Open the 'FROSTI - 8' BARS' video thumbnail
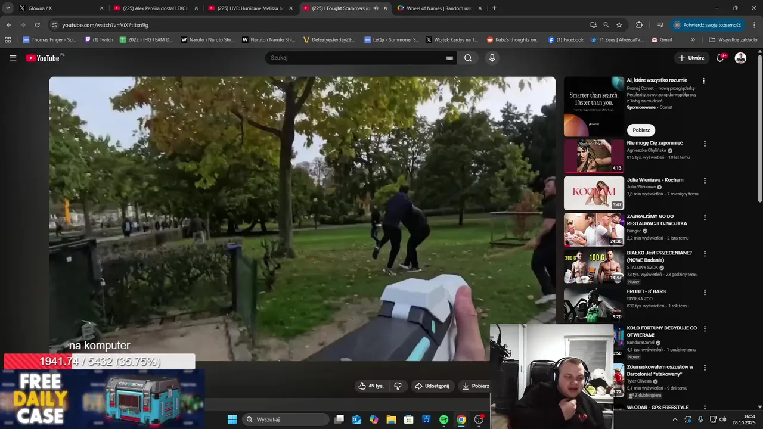 (x=594, y=304)
